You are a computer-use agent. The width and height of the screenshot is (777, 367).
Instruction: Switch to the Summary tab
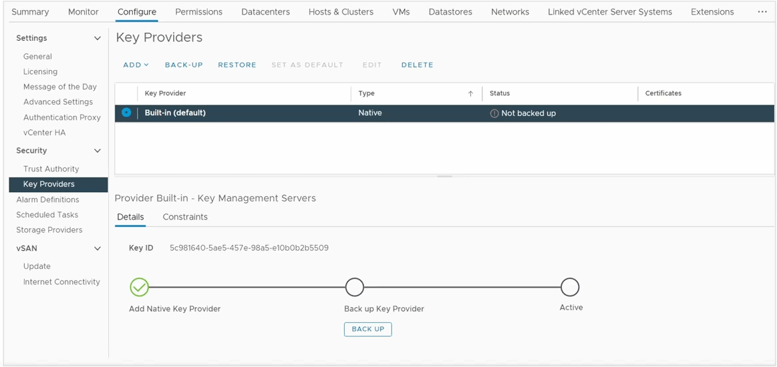pos(30,12)
